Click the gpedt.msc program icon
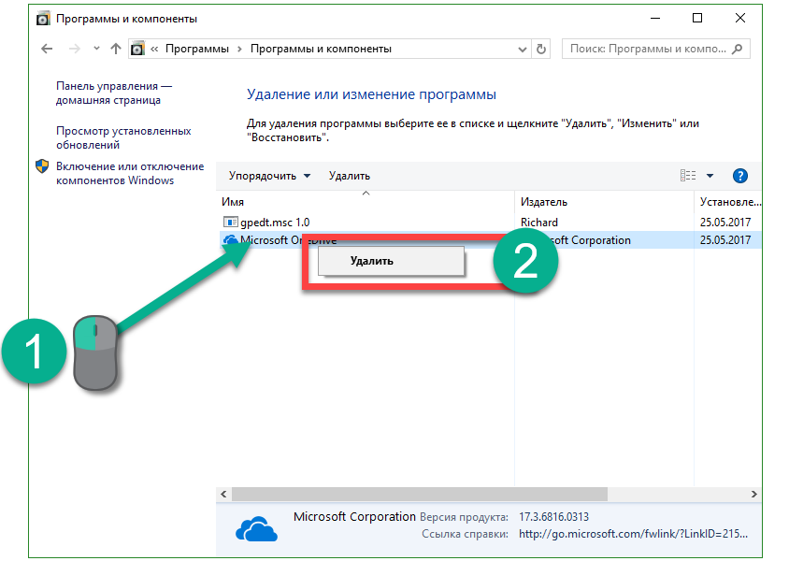789x561 pixels. click(231, 223)
